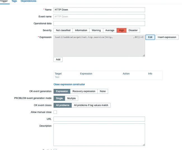Switch to the Tags tab

[x=14, y=1]
